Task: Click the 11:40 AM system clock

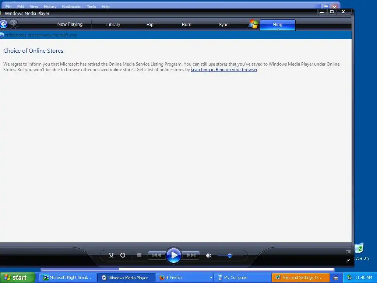Action: point(363,277)
